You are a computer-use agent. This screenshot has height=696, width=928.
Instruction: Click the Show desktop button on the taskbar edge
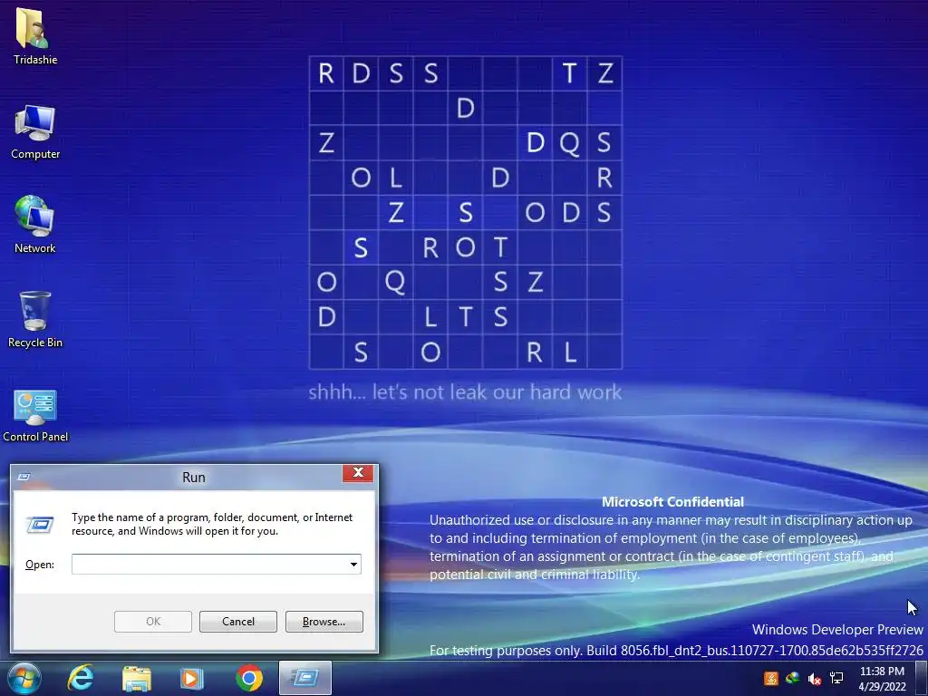922,678
